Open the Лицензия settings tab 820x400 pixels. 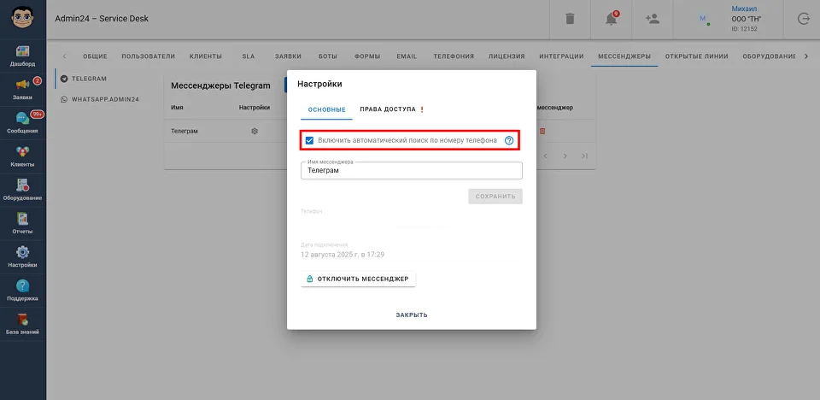click(507, 56)
